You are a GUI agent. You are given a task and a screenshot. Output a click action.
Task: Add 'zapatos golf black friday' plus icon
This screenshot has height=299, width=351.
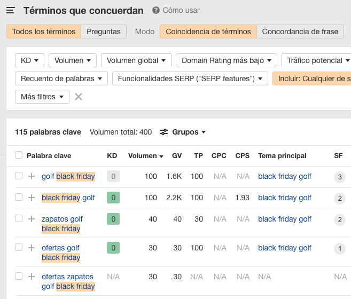coord(32,219)
